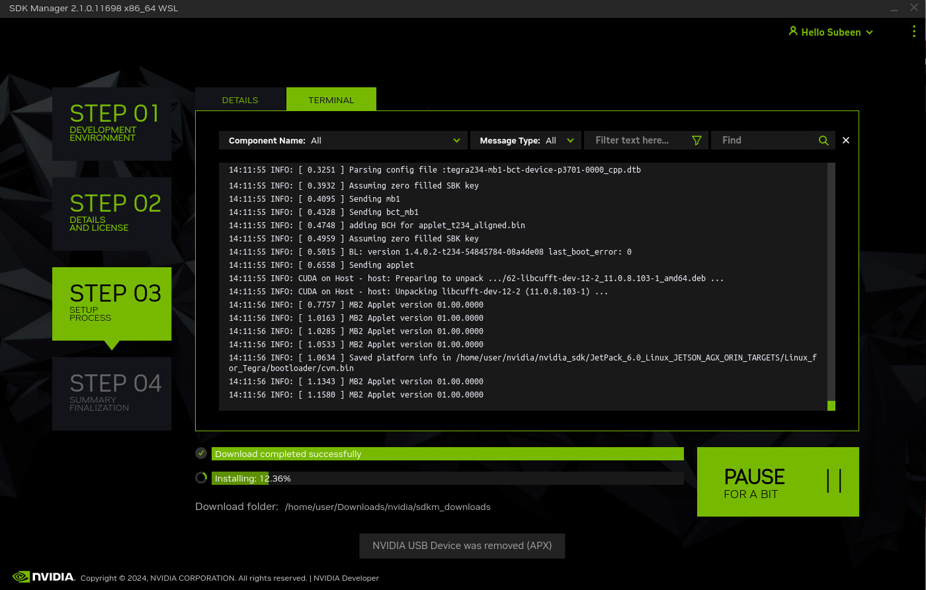Click PAUSE FOR A BIT button

[x=778, y=482]
